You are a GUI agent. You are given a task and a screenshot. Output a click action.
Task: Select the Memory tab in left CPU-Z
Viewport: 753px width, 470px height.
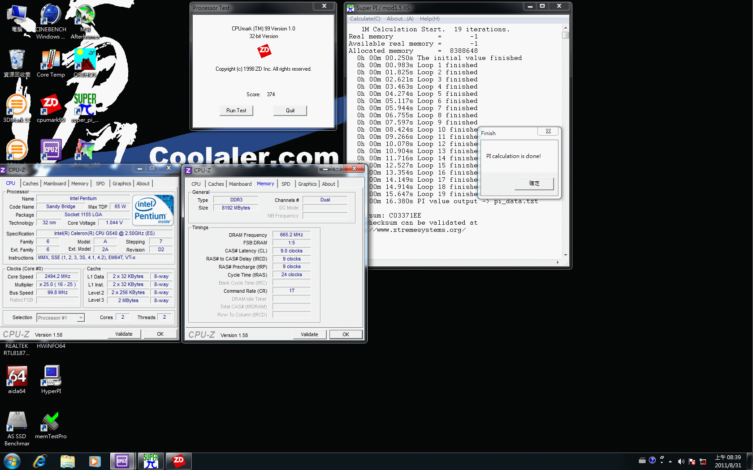point(80,184)
